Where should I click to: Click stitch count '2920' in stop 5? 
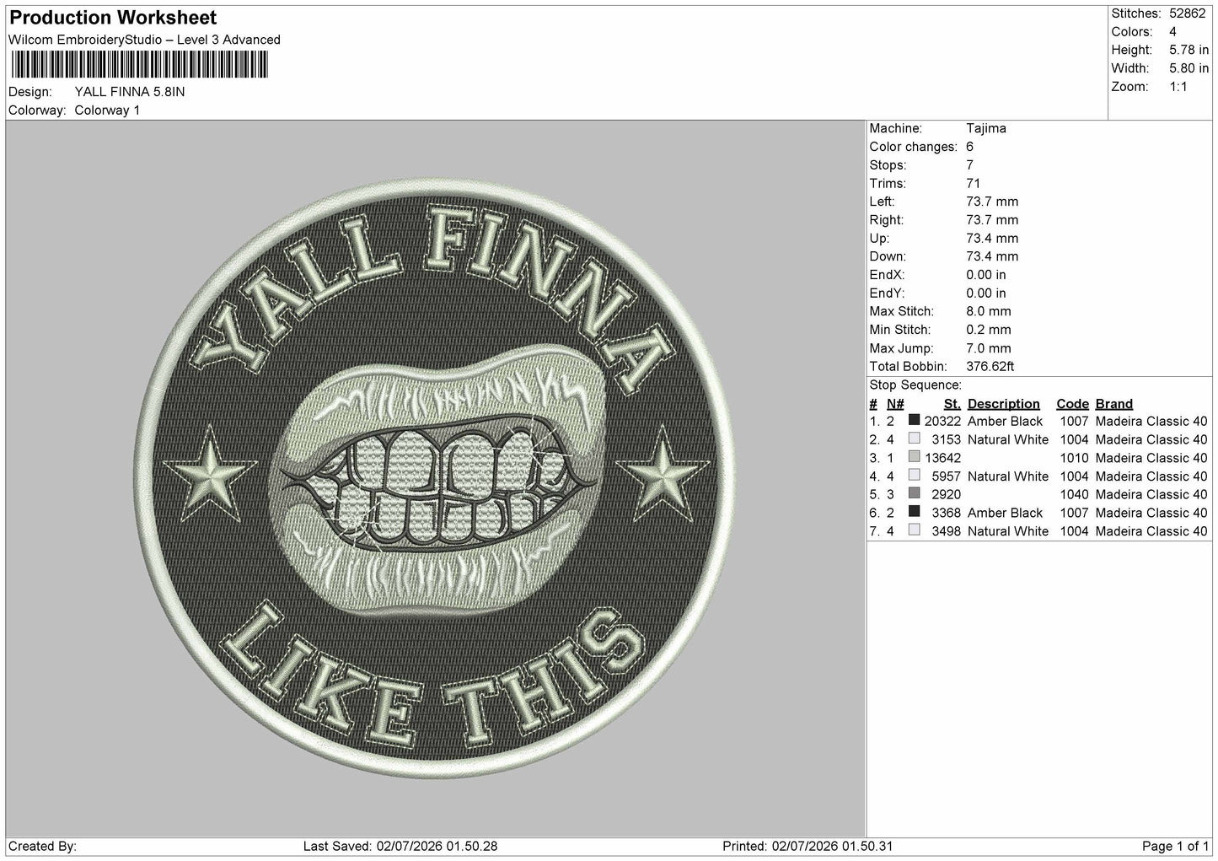(947, 494)
